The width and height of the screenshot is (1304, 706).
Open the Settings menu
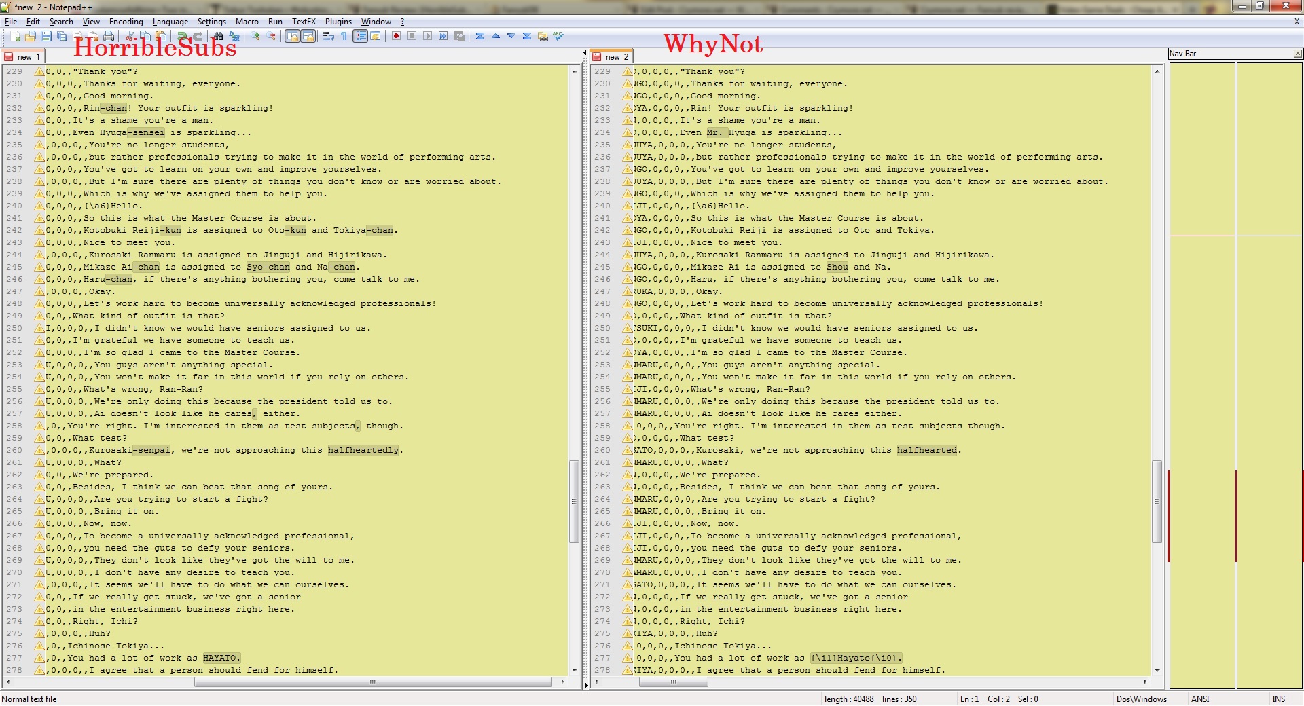pos(212,22)
